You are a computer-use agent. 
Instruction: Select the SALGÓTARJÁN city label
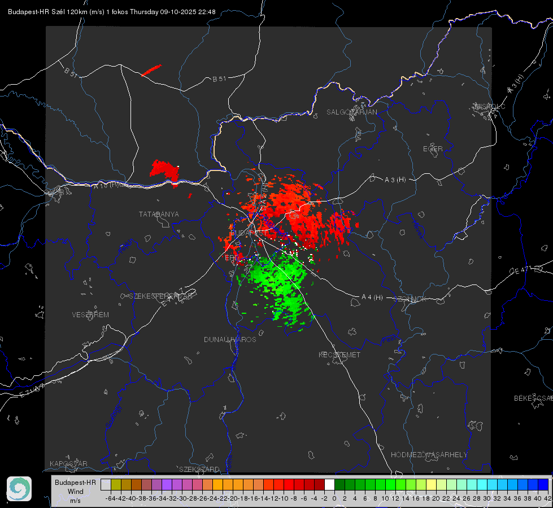click(351, 112)
